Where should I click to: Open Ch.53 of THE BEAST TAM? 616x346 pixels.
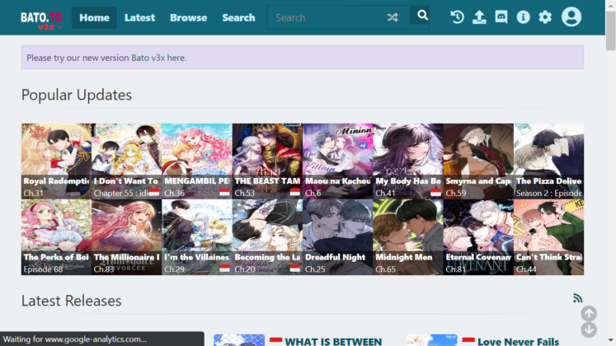(244, 193)
